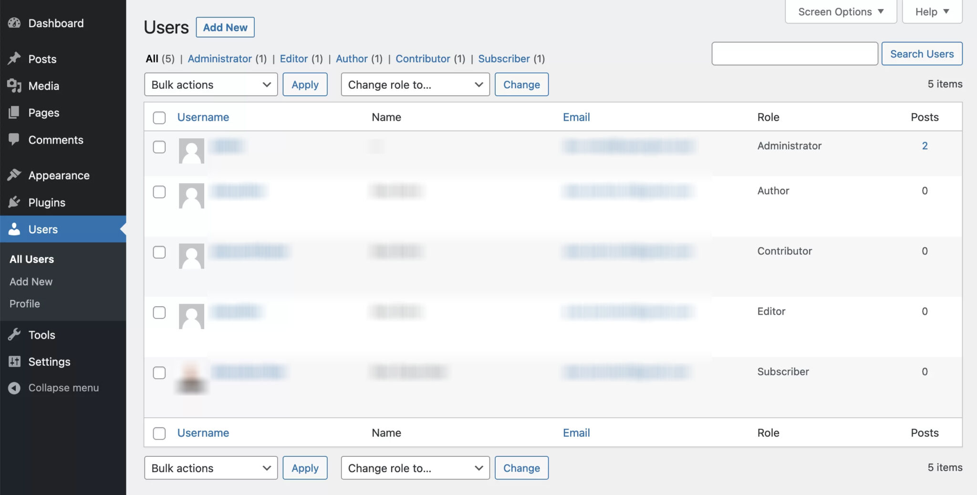Click the Appearance paintbrush icon
Screen dimensions: 977x495
pos(14,175)
